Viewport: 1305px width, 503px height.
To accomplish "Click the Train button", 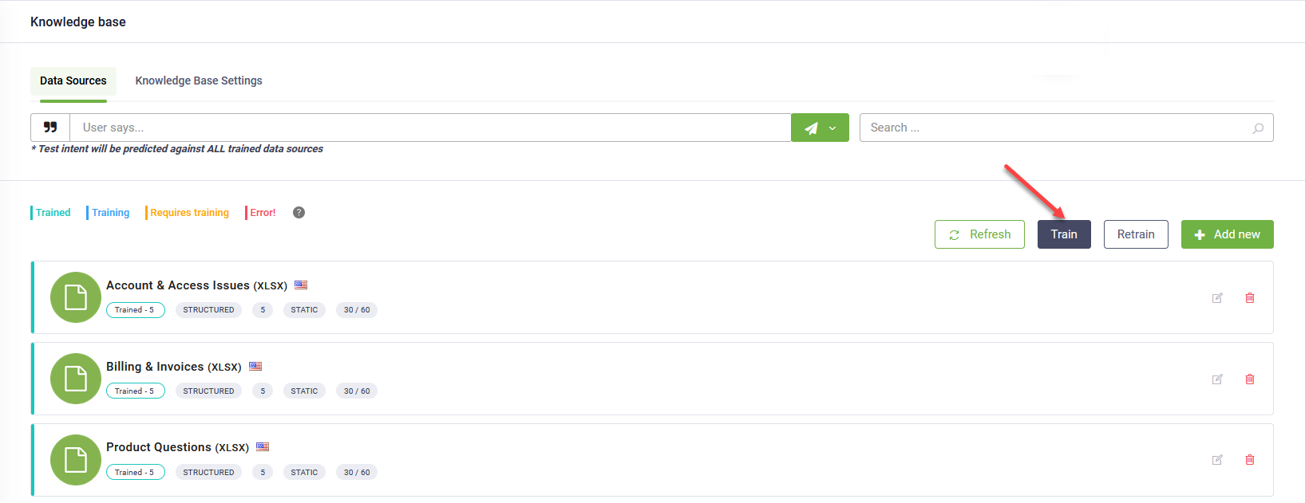I will pos(1064,234).
